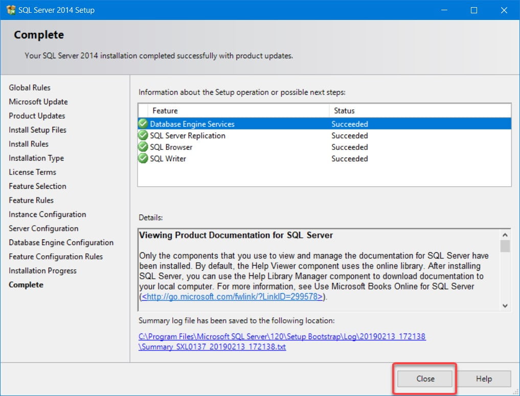Screen dimensions: 520x396
Task: Click Succeeded status for Database Engine Services
Action: click(350, 124)
